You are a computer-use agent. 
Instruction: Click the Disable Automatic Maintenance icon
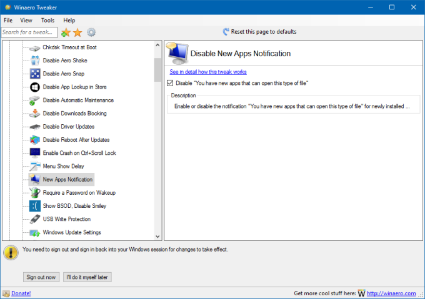click(34, 100)
